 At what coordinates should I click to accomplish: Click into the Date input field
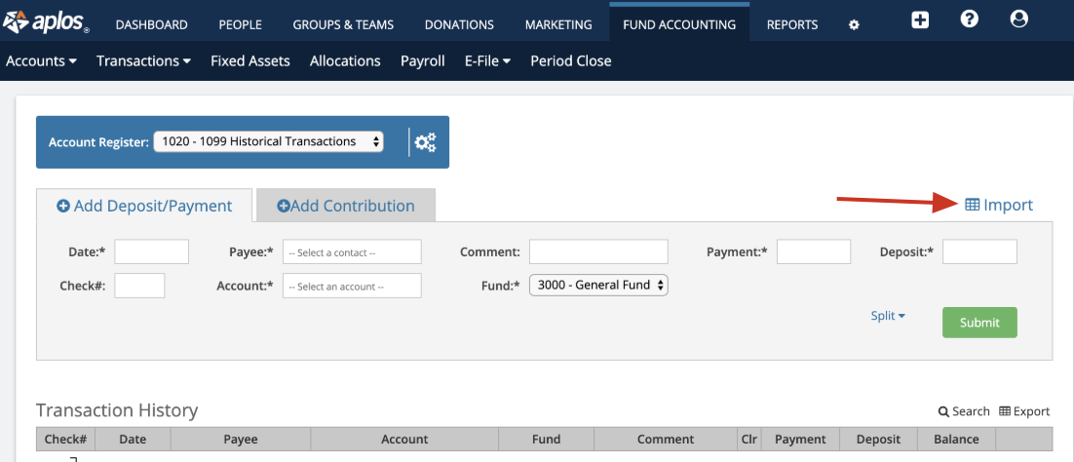(x=151, y=251)
